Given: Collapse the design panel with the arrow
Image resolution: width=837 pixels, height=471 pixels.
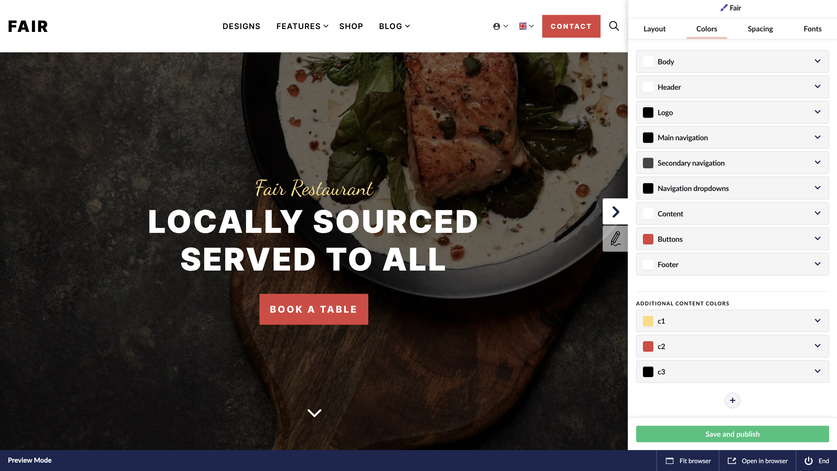Looking at the screenshot, I should 615,212.
